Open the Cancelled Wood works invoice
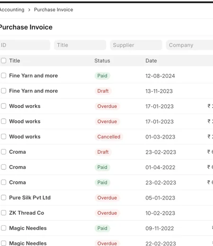 pos(25,137)
